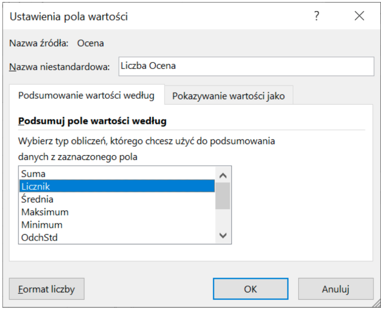Viewport: 381px width, 309px height.
Task: Switch to Podsumowanie wartości według tab
Action: coord(86,96)
